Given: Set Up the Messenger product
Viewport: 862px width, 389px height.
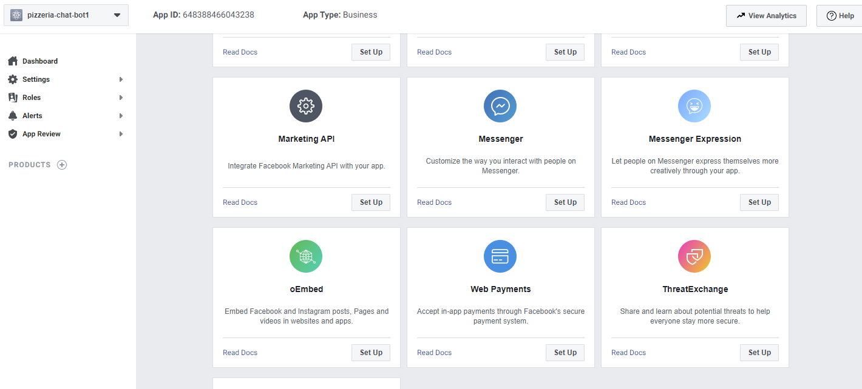Looking at the screenshot, I should pyautogui.click(x=565, y=202).
